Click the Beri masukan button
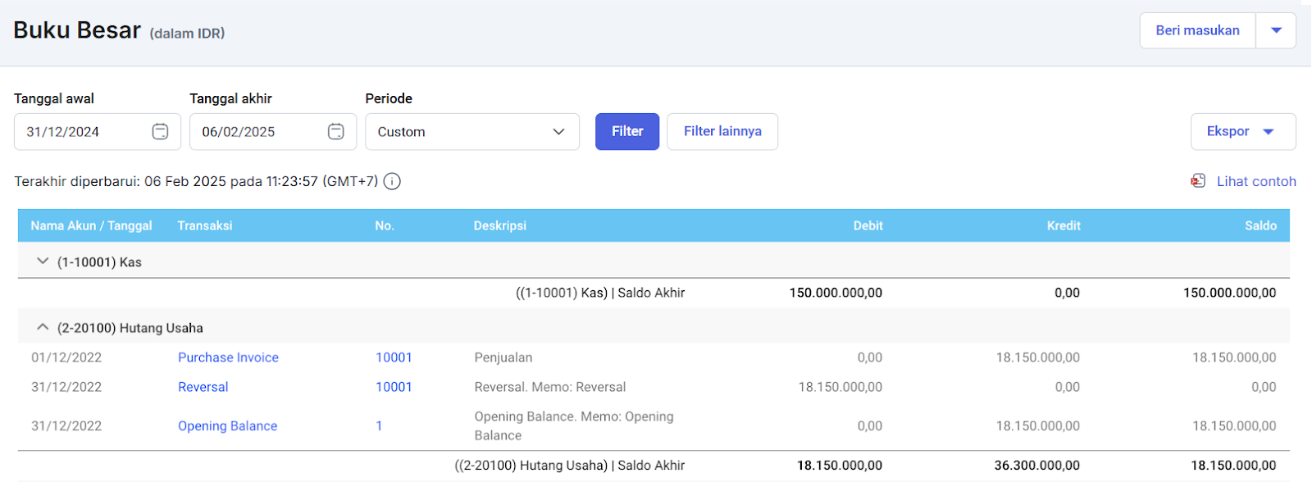 coord(1197,30)
